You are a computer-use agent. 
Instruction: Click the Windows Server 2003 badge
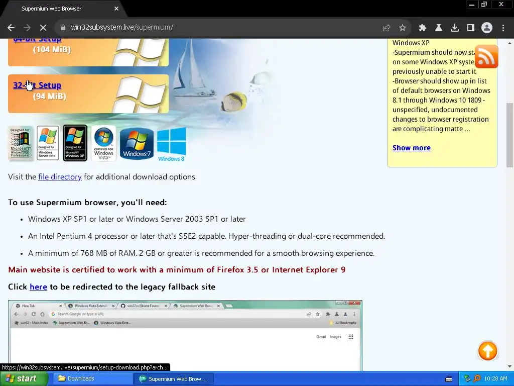click(48, 143)
